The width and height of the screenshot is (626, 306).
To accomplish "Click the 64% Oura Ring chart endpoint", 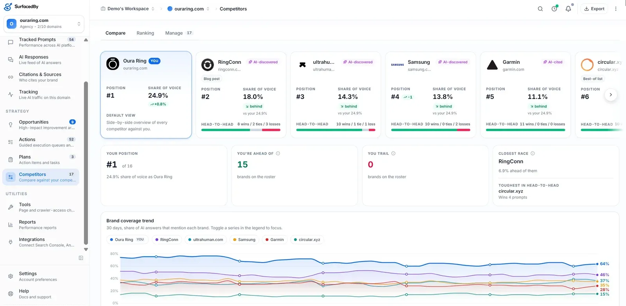I will (x=597, y=264).
